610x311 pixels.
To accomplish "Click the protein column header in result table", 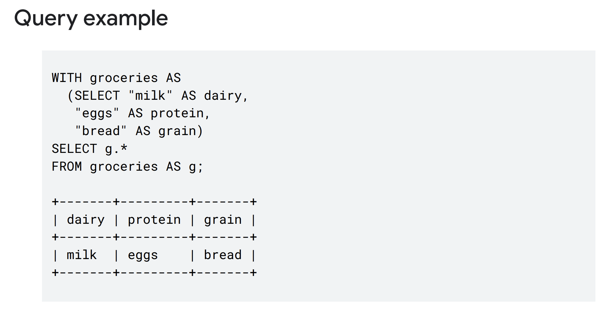I will pos(154,220).
